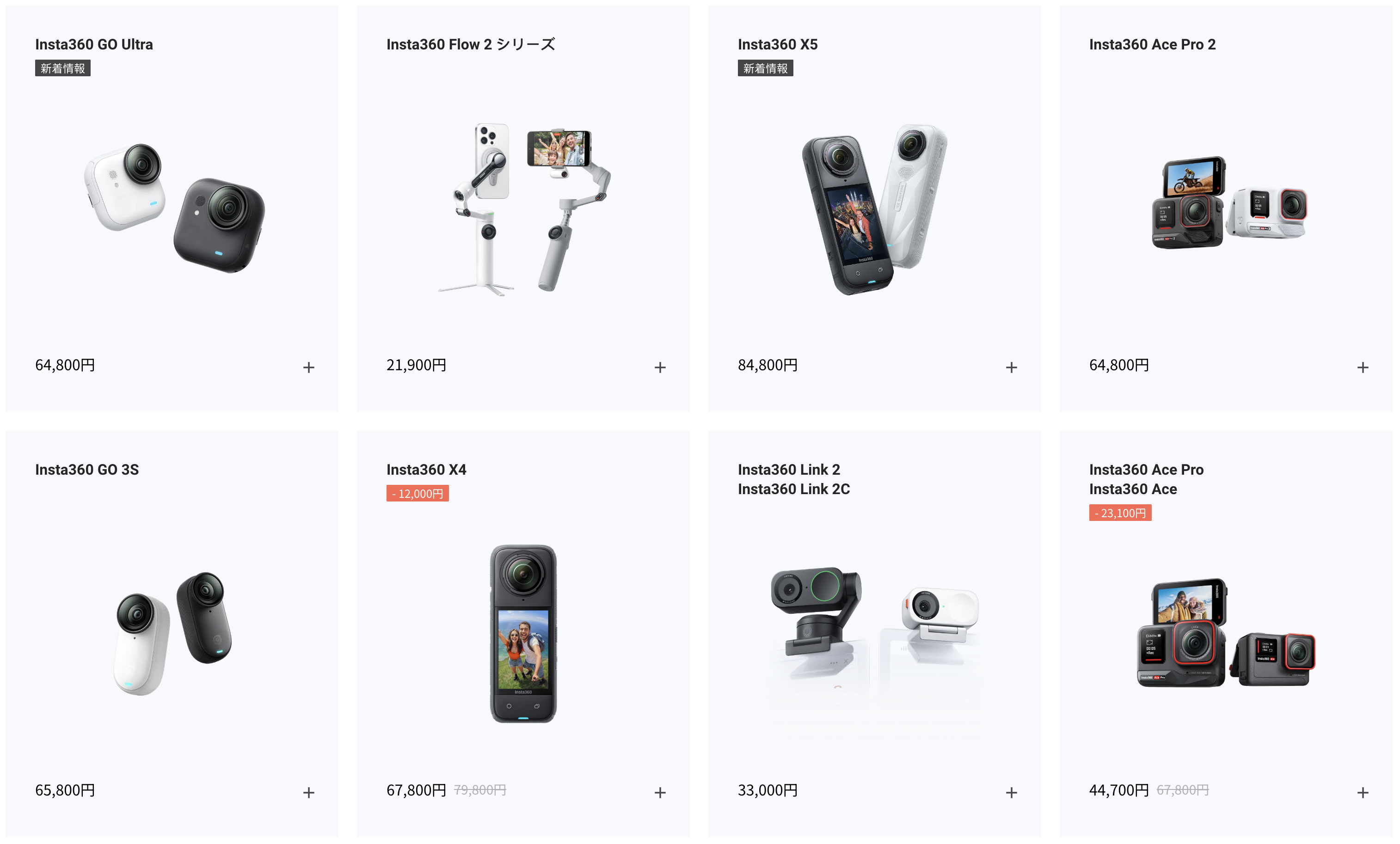The height and width of the screenshot is (844, 1400).
Task: Click plus icon on Ace Pro / Ace card
Action: pyautogui.click(x=1363, y=792)
